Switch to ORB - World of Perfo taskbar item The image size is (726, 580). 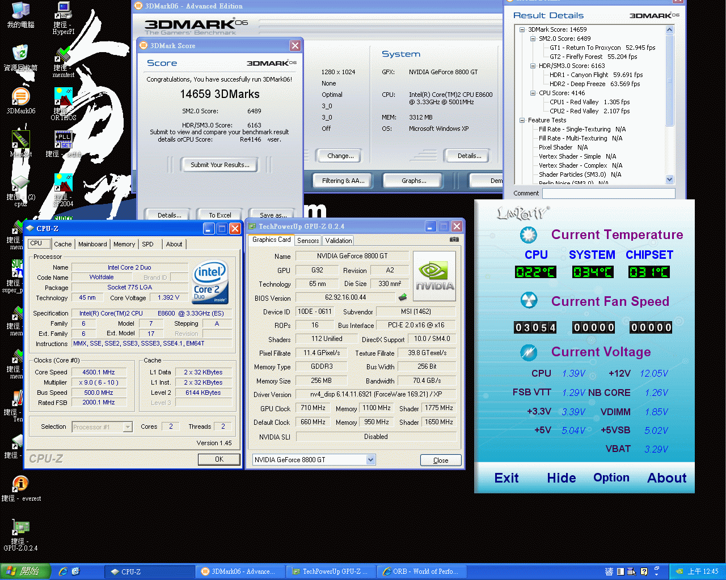[421, 572]
